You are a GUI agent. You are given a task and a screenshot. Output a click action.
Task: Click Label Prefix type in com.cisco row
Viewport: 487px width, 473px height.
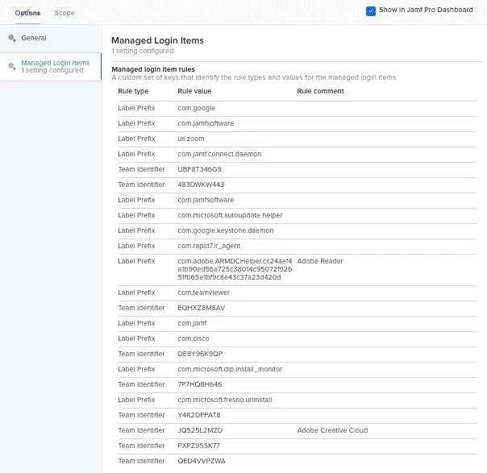[x=136, y=338]
